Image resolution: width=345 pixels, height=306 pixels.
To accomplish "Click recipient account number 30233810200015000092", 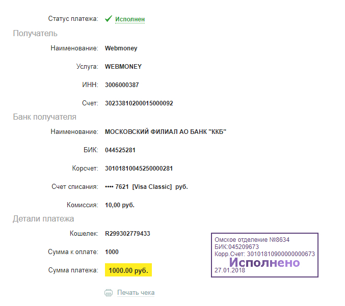I will 139,103.
